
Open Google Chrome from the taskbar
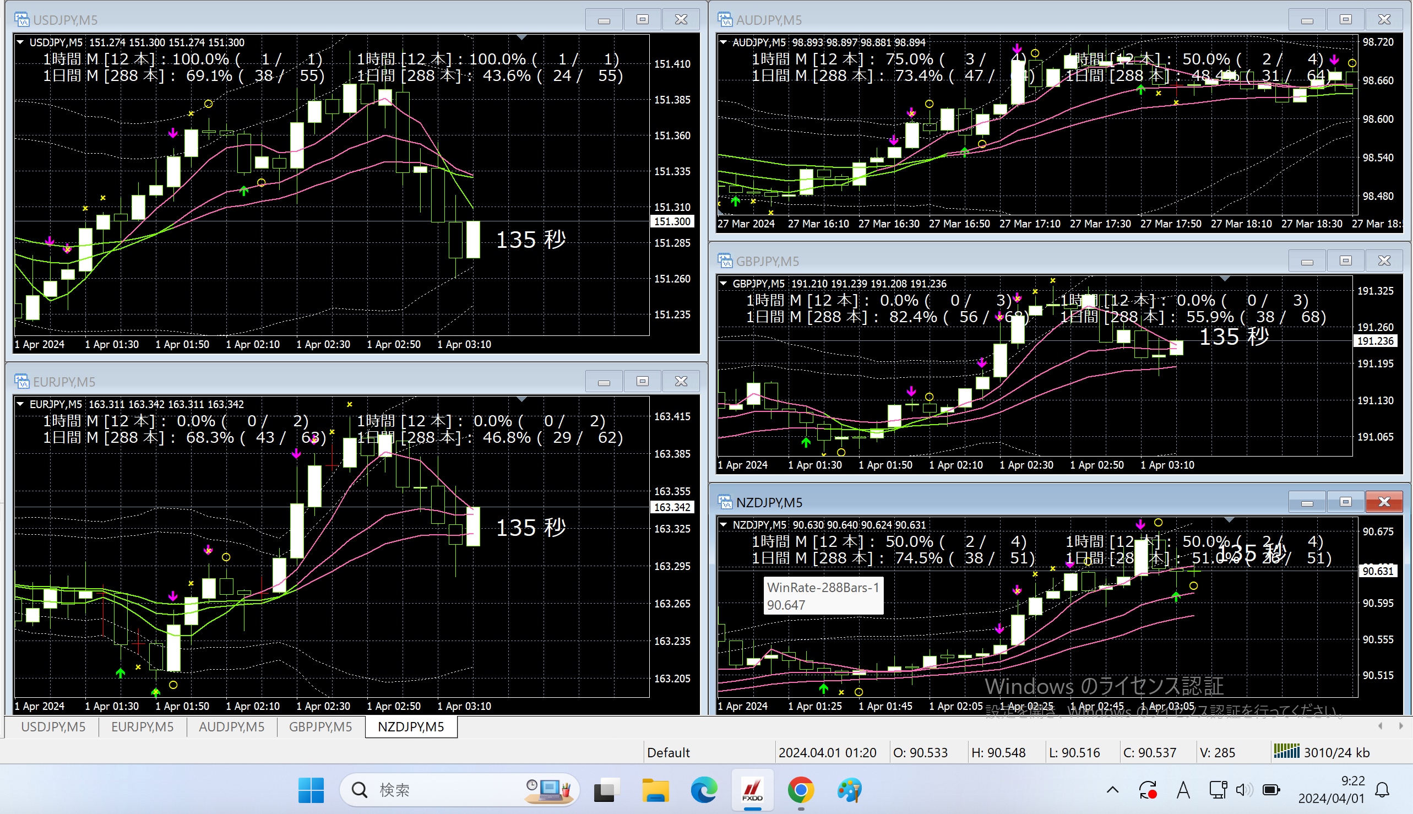(x=801, y=790)
